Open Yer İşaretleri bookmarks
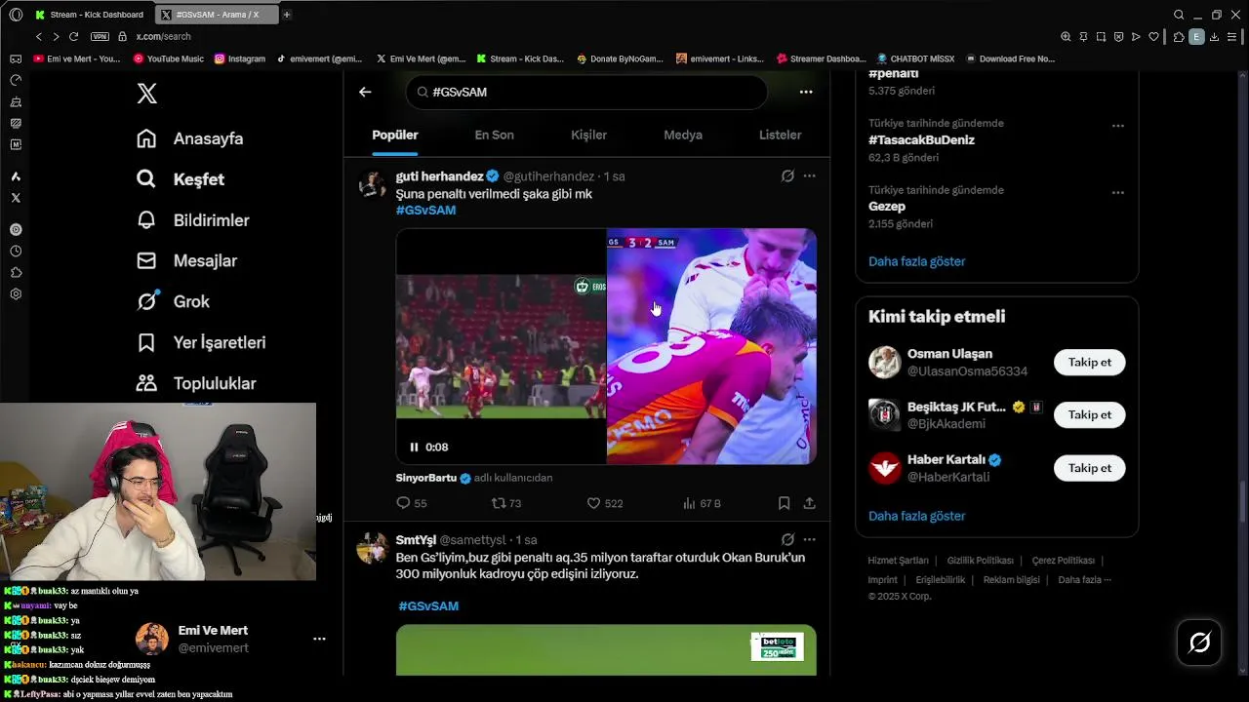Screen dimensions: 1249x702 click(x=201, y=343)
